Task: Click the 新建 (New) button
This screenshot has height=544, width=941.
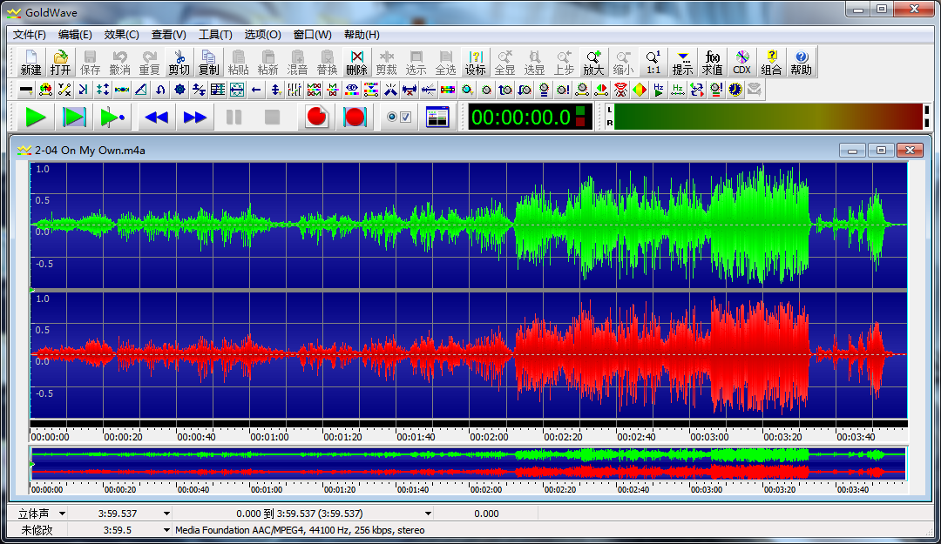Action: pyautogui.click(x=30, y=62)
